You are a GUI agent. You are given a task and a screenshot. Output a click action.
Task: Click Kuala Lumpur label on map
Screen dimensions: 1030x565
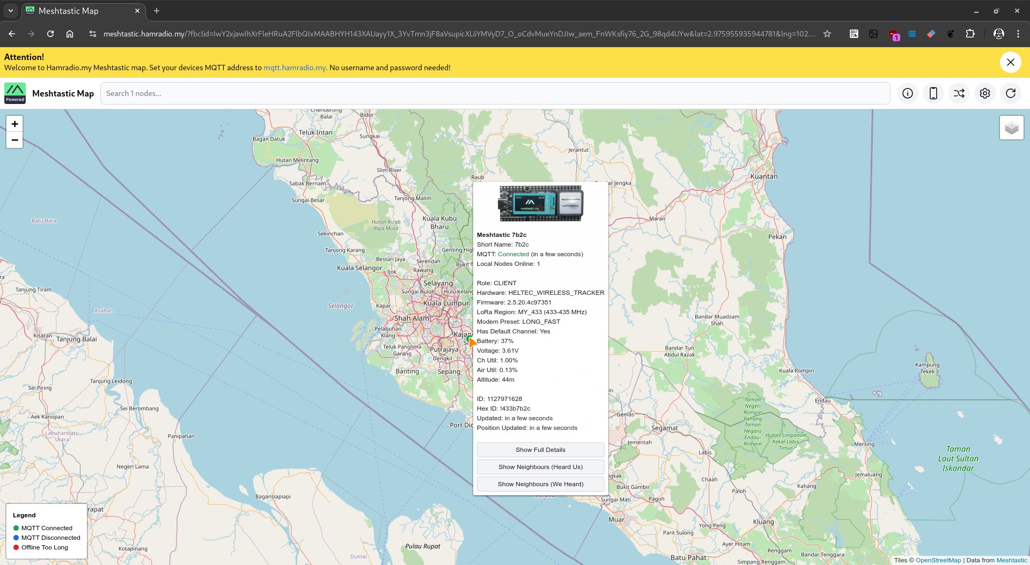tap(446, 303)
